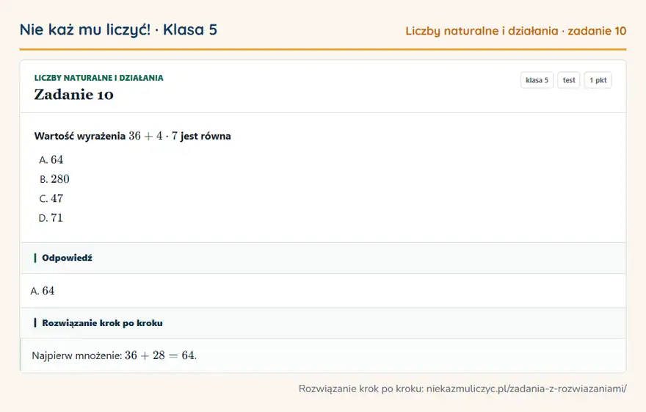Click the green bar icon beside Odpowiedź
This screenshot has height=412, width=646.
35,258
